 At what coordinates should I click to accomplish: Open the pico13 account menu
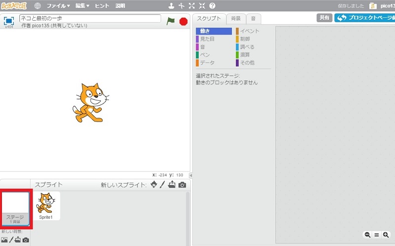pyautogui.click(x=388, y=6)
